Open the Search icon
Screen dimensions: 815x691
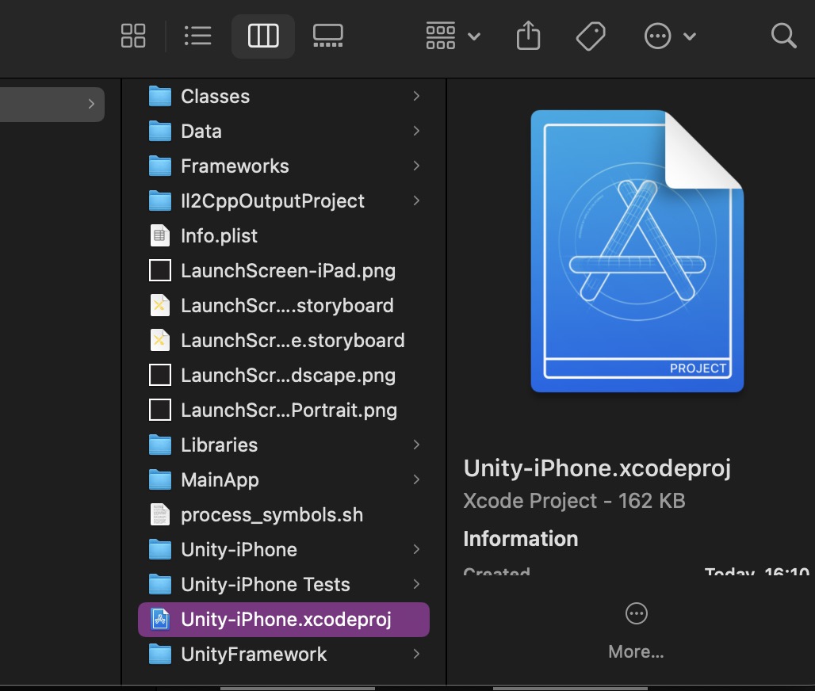coord(783,36)
